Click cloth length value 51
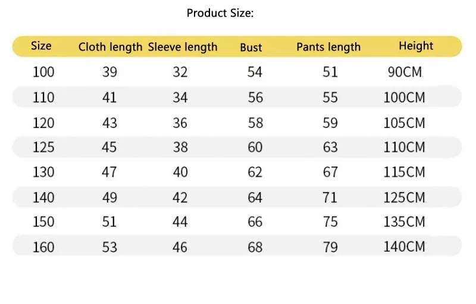 tap(109, 222)
